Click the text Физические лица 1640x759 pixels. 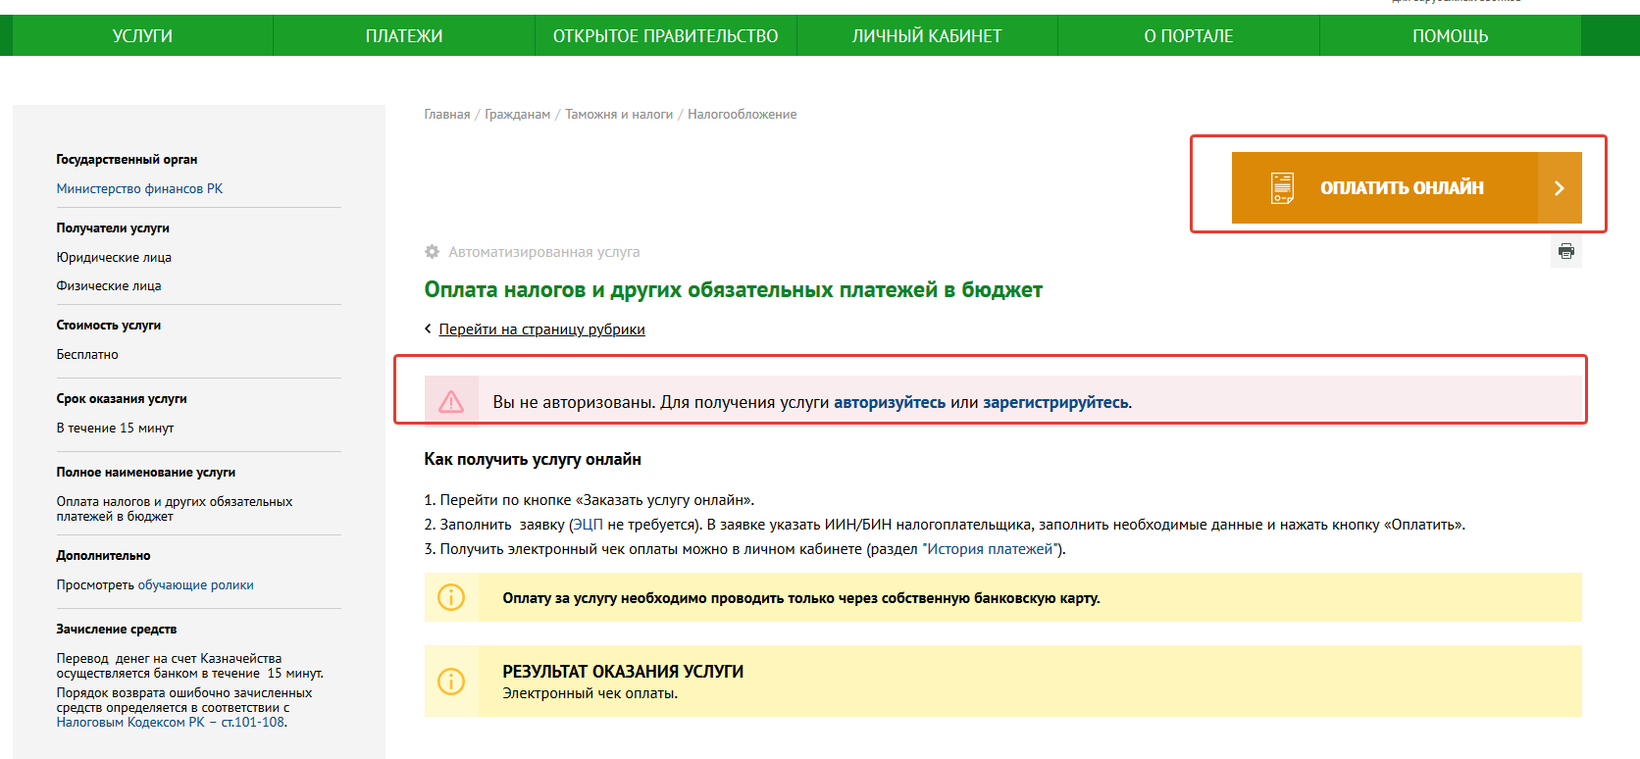tap(109, 286)
